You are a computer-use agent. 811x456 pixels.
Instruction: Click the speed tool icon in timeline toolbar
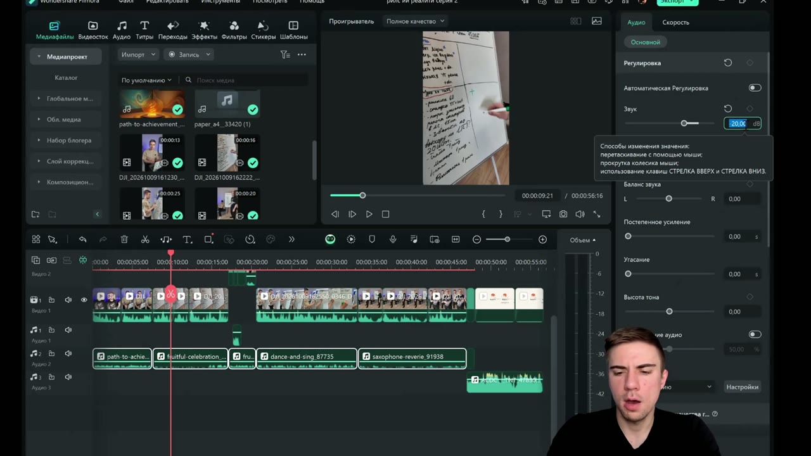[x=250, y=239]
